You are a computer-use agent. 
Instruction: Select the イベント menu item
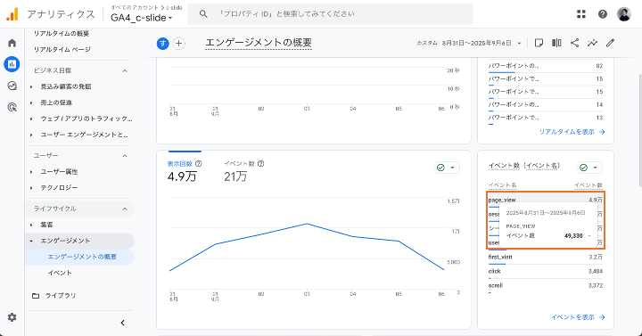[x=60, y=273]
